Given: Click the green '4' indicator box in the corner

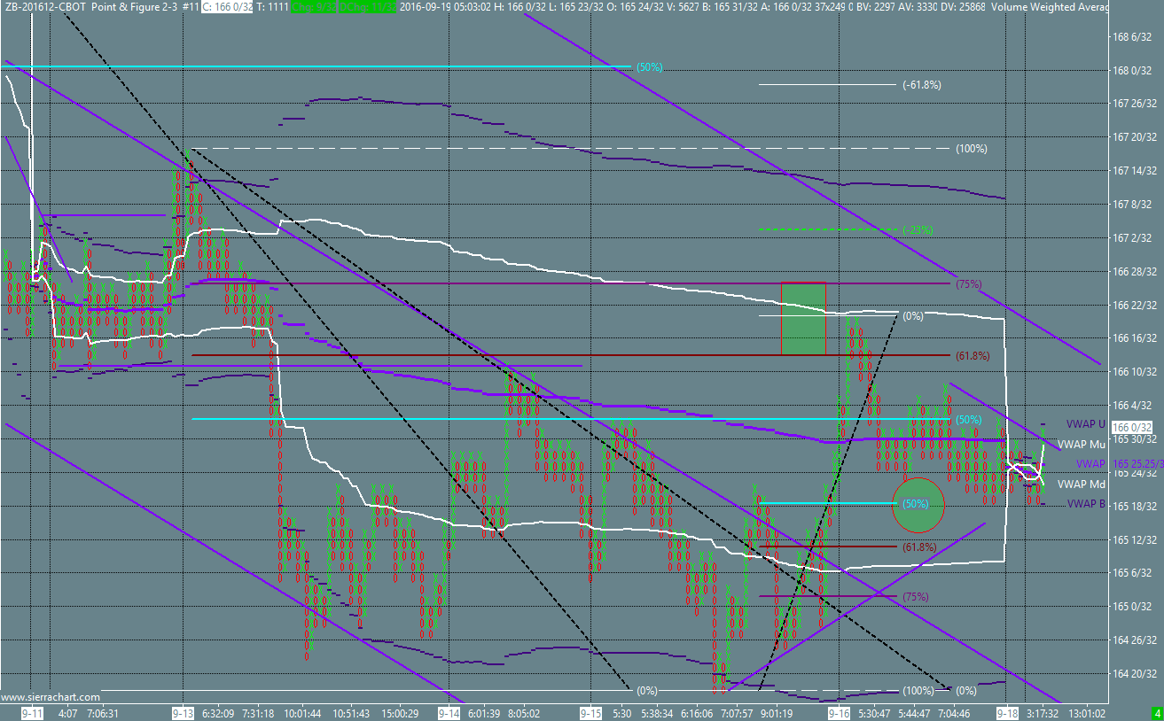Looking at the screenshot, I should pos(1156,712).
